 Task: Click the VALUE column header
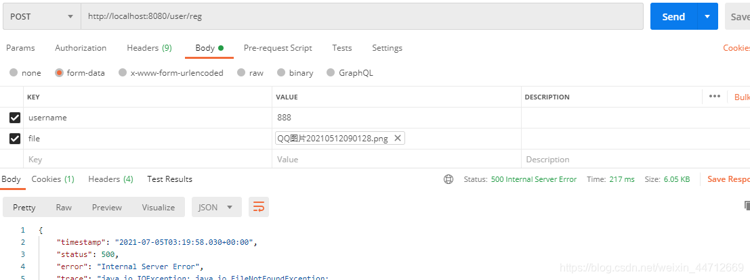(287, 97)
